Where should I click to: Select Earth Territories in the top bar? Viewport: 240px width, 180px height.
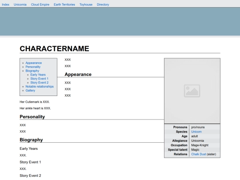click(x=64, y=4)
